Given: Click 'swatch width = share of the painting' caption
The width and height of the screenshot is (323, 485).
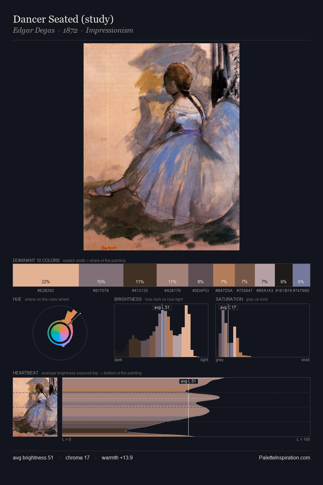Looking at the screenshot, I should point(94,260).
